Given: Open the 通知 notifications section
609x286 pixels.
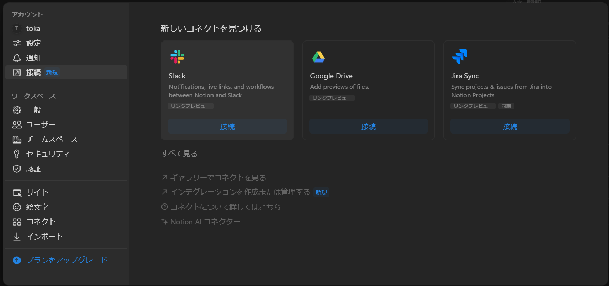Looking at the screenshot, I should (66, 58).
